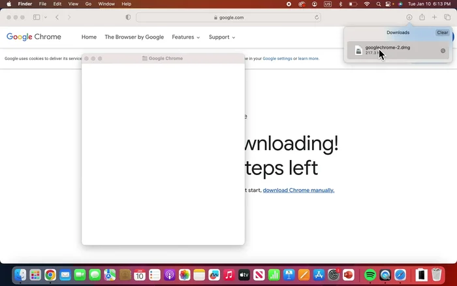Toggle the Safari sidebar button

point(36,17)
